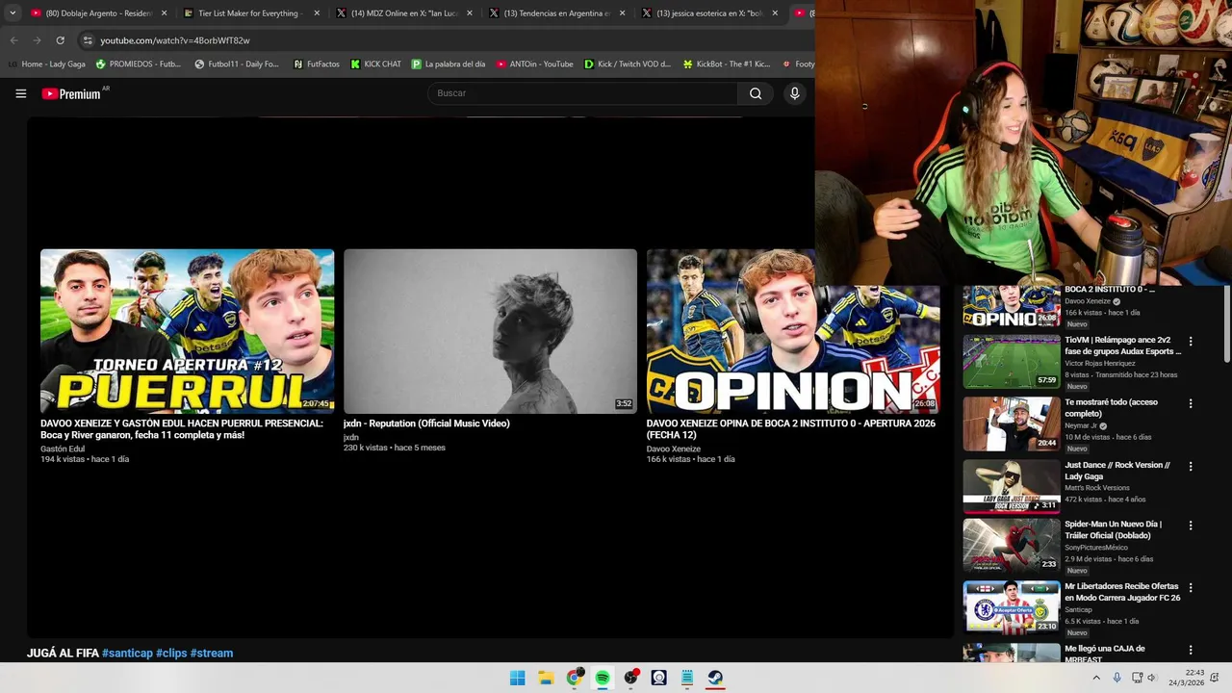This screenshot has height=693, width=1232.
Task: Open La palabra del día bookmark
Action: tap(449, 64)
